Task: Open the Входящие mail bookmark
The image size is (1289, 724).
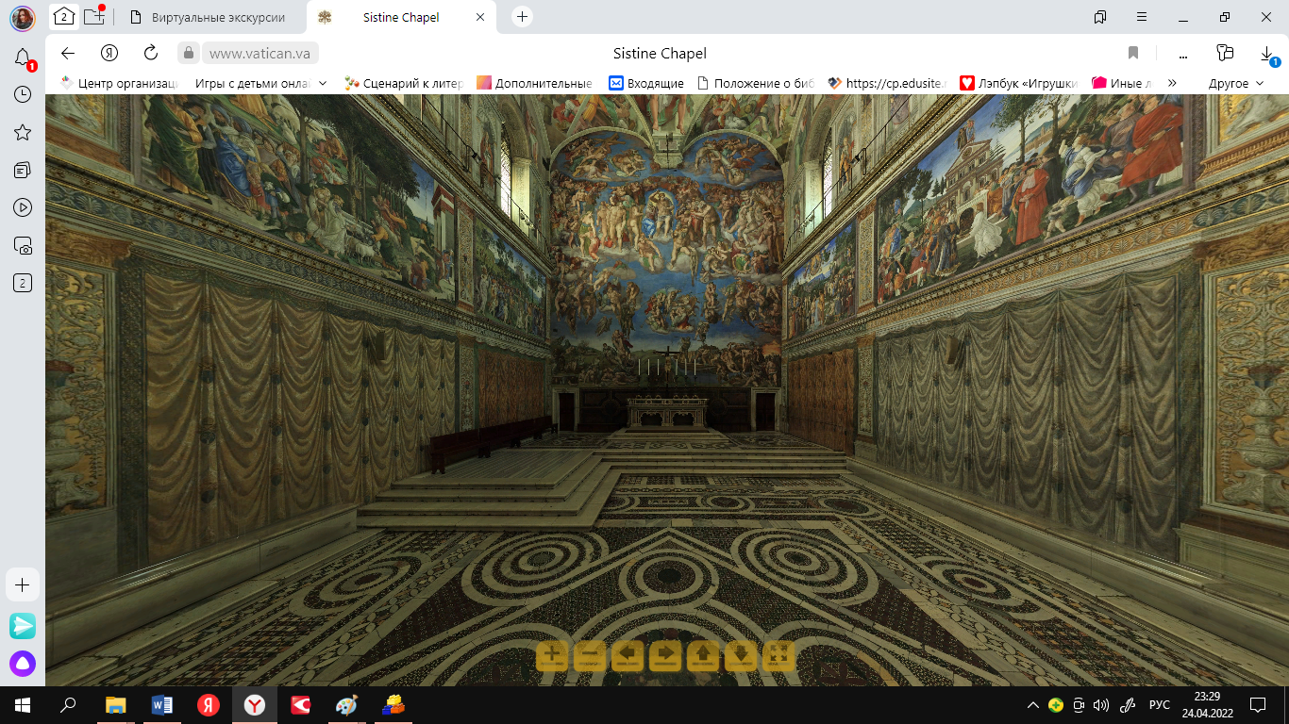Action: tap(646, 83)
